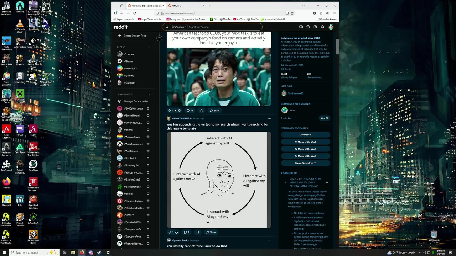Favorite r/comics with its star

pyautogui.click(x=148, y=194)
